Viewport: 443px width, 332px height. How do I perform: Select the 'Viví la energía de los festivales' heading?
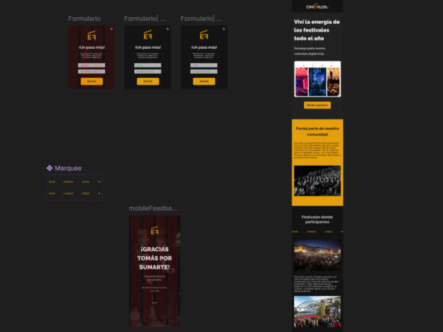(x=317, y=30)
